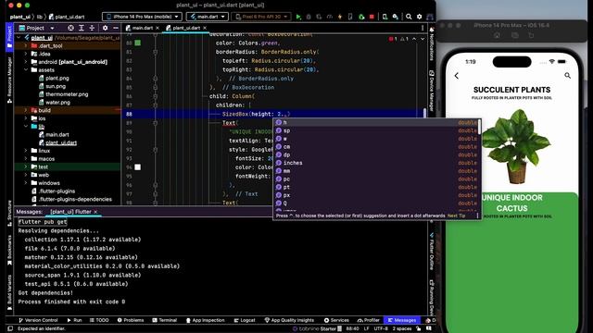Screen dimensions: 593x333
Task: Open Flutter Outline tool window on right strip
Action: coord(431,251)
